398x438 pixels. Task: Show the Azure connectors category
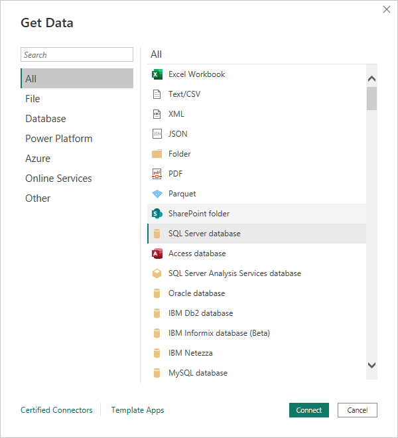[38, 159]
